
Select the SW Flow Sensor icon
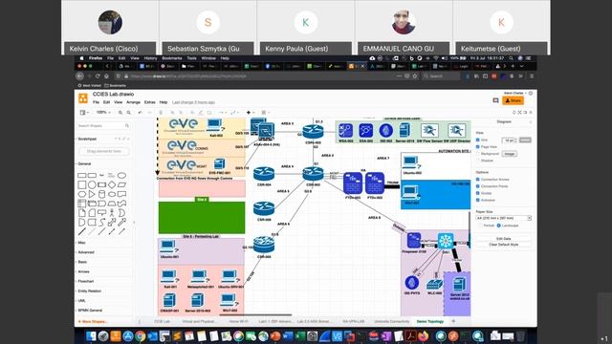click(429, 130)
